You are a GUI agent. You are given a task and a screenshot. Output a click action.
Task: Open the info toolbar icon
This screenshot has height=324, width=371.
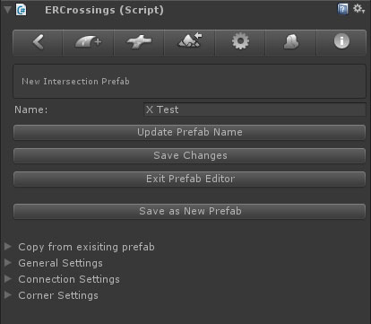pos(341,42)
